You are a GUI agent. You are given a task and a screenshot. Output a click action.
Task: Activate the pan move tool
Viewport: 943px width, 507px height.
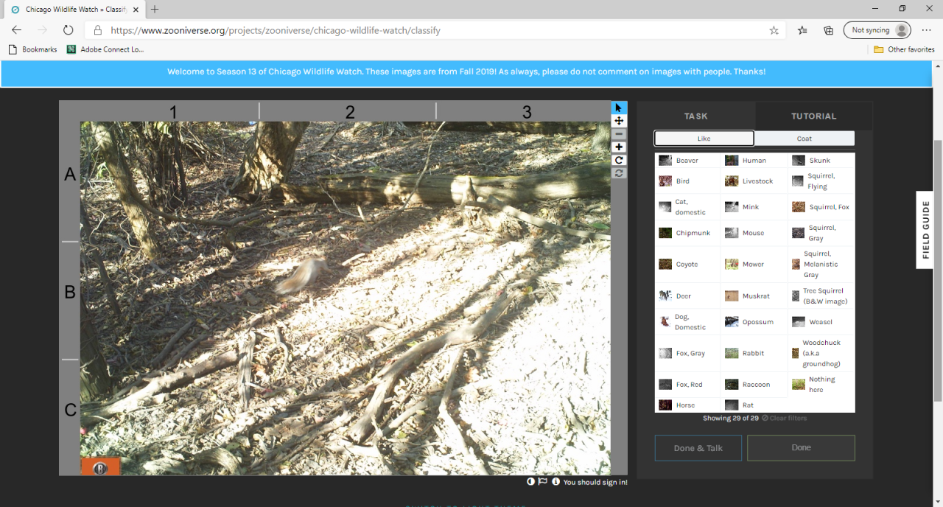(619, 121)
